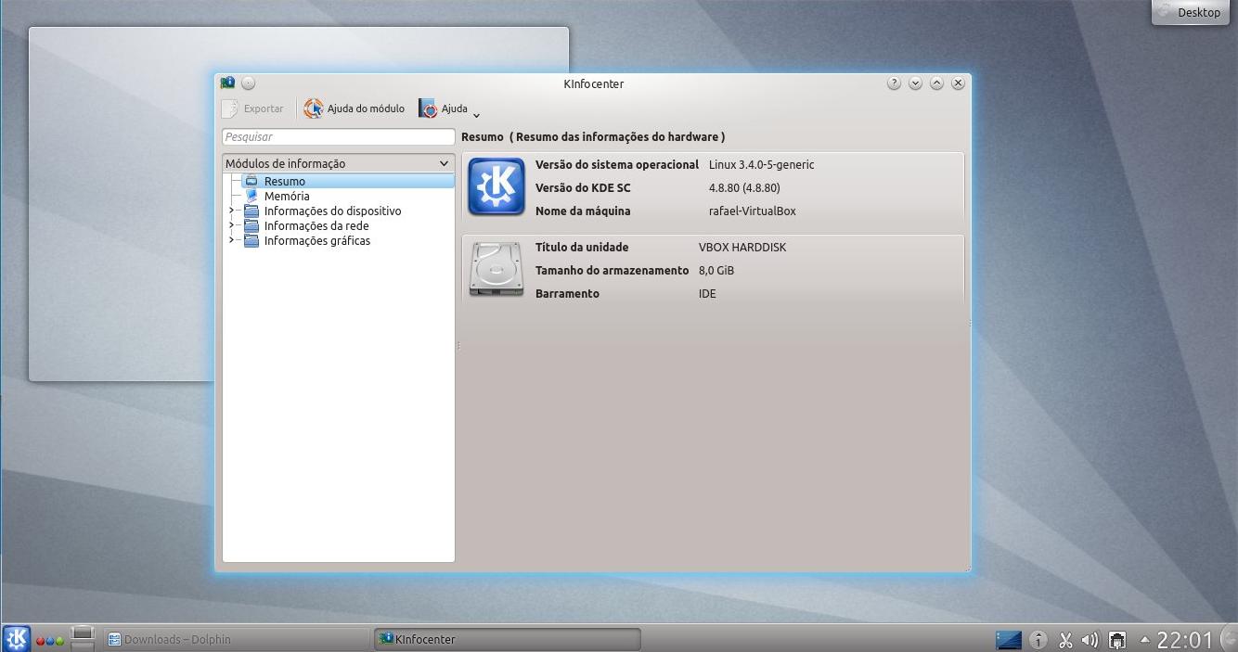The width and height of the screenshot is (1238, 652).
Task: Click the activities three-dots icon in panel
Action: point(50,640)
